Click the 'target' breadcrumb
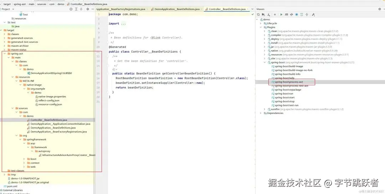This screenshot has width=385, height=194. click(x=7, y=4)
